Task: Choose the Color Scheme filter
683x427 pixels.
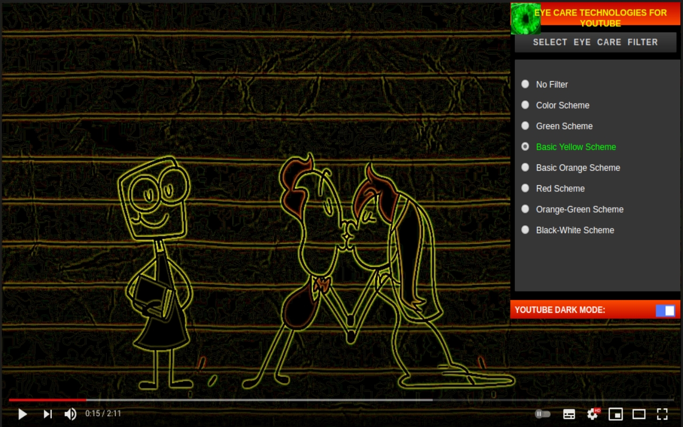Action: 526,105
